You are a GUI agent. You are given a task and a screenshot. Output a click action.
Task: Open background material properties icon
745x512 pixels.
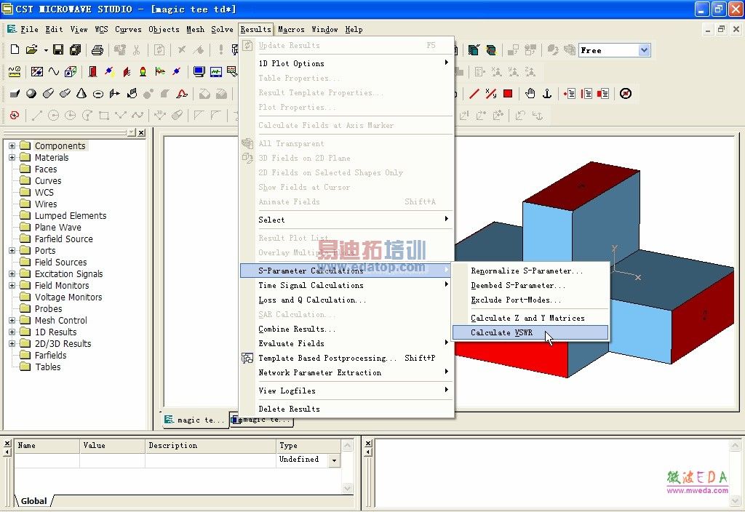36,72
